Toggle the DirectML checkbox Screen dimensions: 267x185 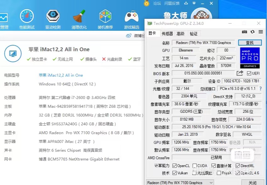point(238,166)
